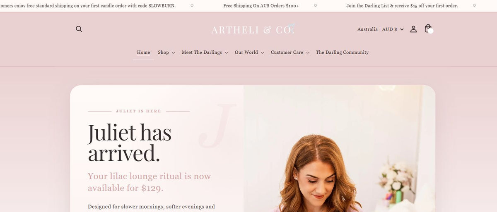
Task: Open the account login person icon
Action: click(413, 29)
